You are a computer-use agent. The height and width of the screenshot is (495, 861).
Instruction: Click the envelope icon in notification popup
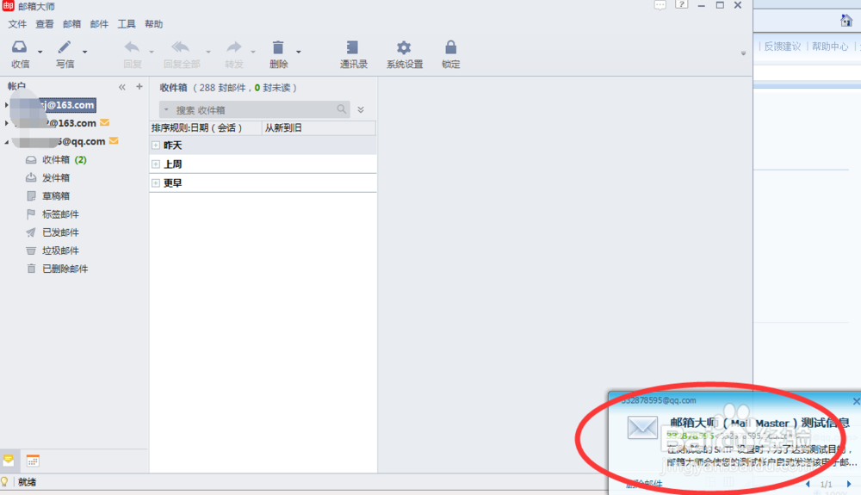pos(642,428)
